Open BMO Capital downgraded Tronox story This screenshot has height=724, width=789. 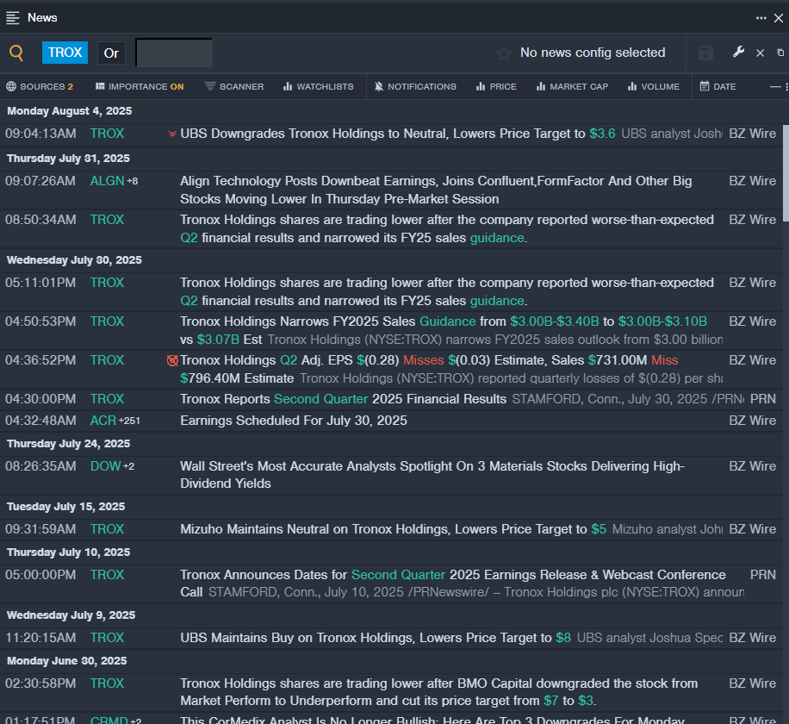[438, 692]
